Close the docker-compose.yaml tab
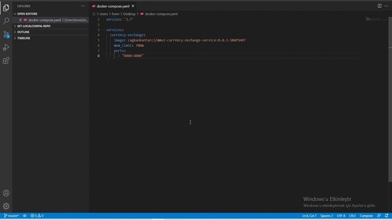This screenshot has height=220, width=392. tap(133, 6)
